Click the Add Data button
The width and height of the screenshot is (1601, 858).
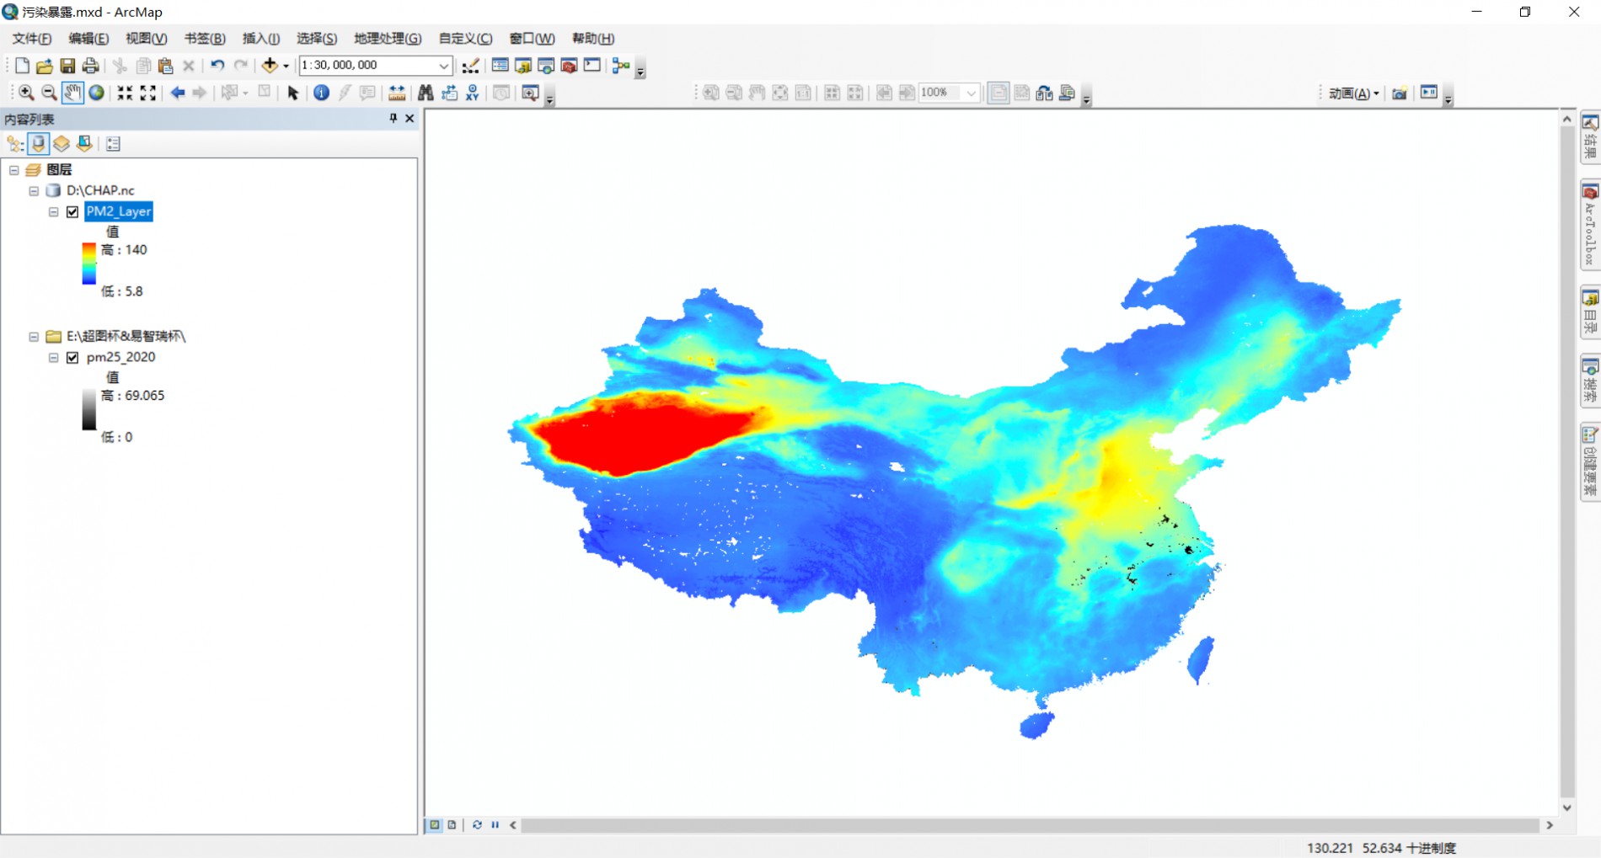270,66
